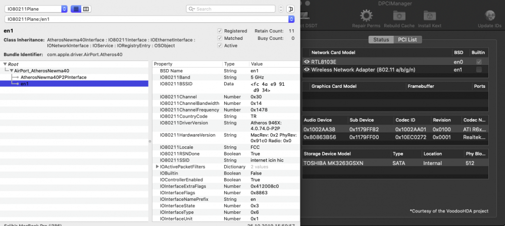
Task: Collapse the Root disclosure triangle
Action: click(5, 64)
